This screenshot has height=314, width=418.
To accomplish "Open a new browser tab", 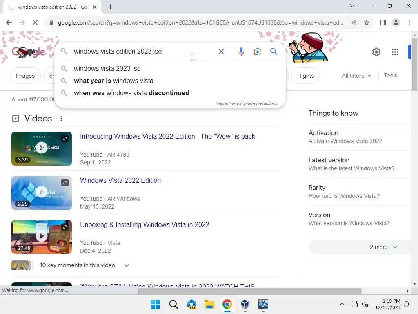I will (x=110, y=7).
